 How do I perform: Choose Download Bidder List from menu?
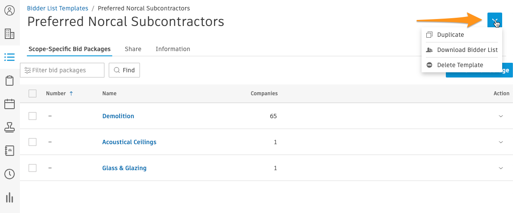click(x=467, y=50)
